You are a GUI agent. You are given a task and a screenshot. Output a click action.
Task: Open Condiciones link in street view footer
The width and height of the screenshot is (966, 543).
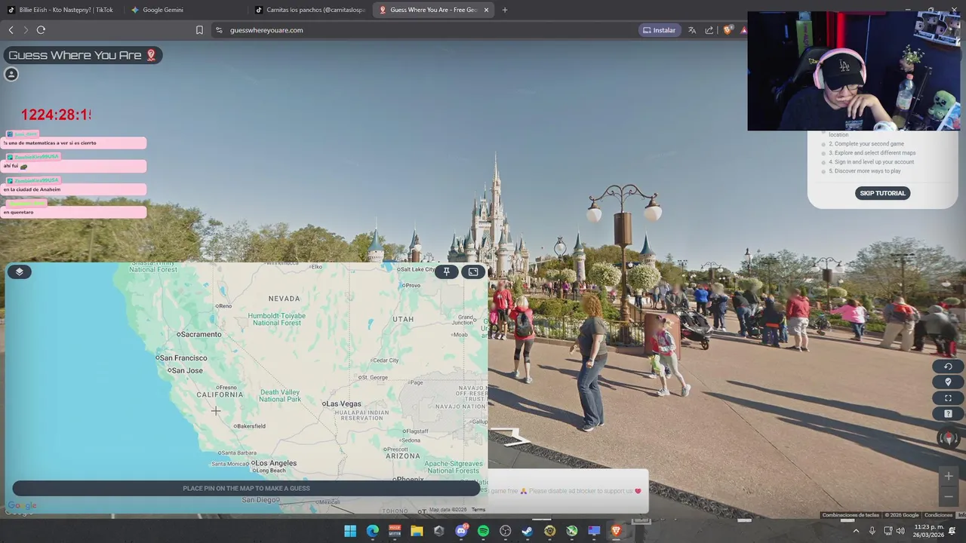point(938,515)
